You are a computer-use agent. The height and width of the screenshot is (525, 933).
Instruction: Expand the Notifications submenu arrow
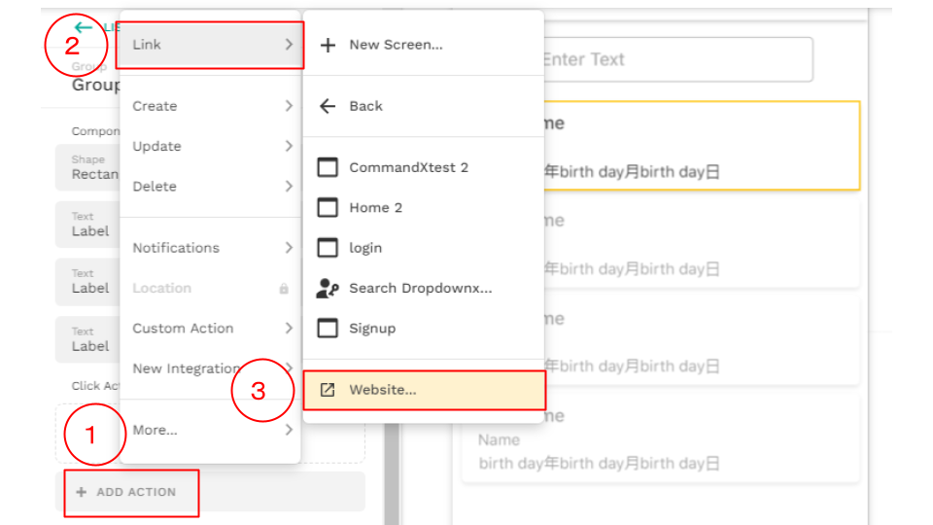(x=289, y=248)
